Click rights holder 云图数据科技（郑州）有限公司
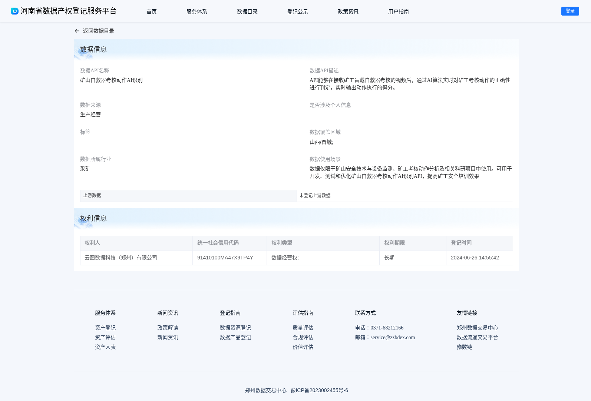Viewport: 591px width, 401px height. [121, 258]
